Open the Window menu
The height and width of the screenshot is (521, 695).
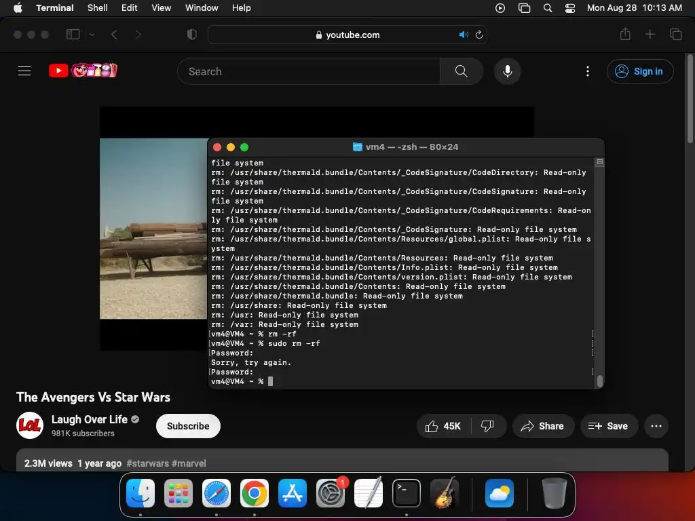point(201,8)
